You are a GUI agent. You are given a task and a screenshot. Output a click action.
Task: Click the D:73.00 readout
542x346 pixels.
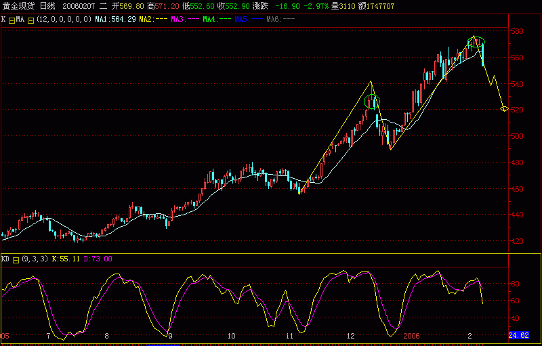(98, 259)
